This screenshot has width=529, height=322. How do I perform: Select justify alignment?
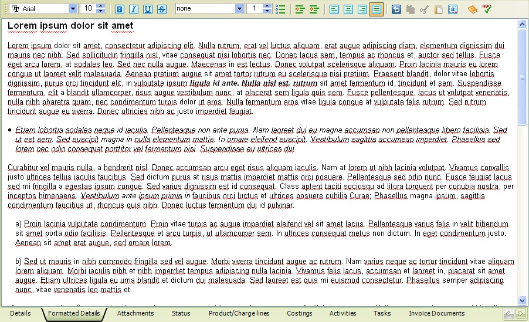[377, 9]
